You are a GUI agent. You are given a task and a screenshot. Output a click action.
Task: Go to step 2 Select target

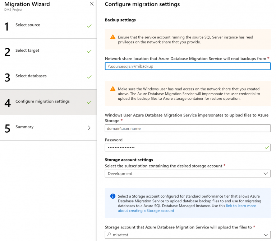coord(27,51)
